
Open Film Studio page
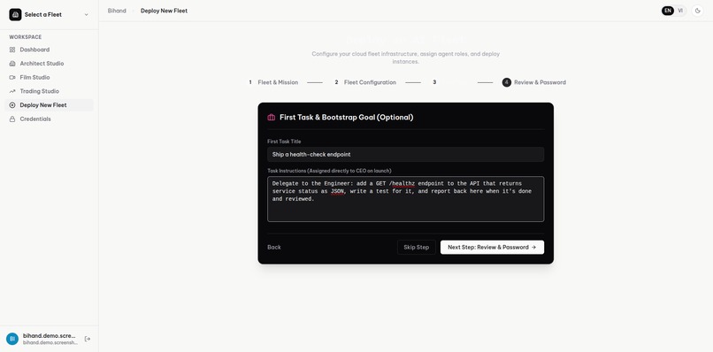pos(50,77)
